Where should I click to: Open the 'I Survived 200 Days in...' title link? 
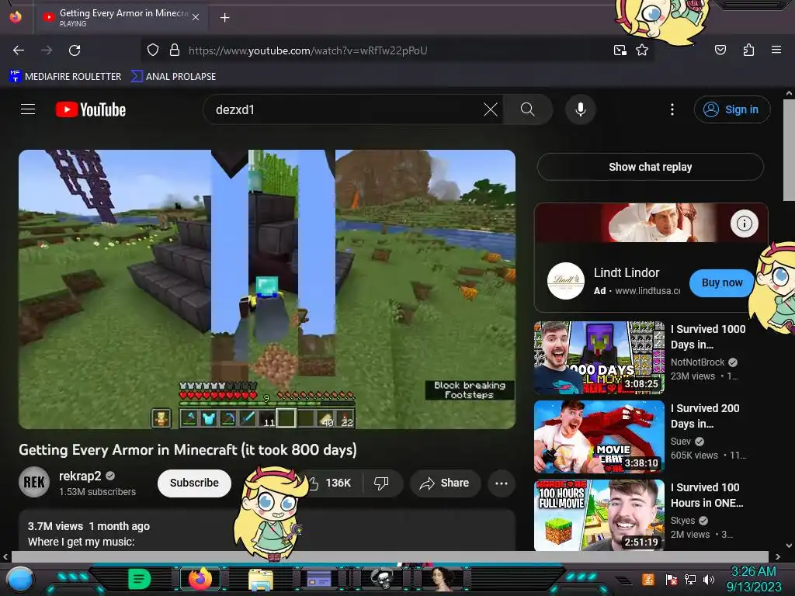[705, 416]
